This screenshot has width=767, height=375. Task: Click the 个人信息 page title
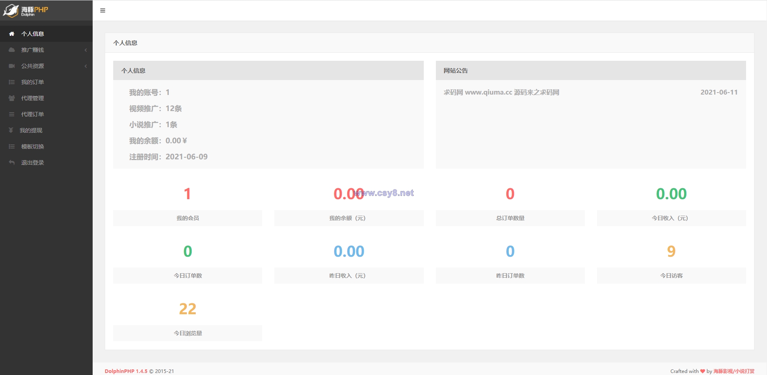(x=125, y=43)
